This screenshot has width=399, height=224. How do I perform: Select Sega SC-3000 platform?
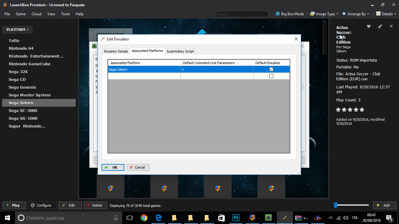[39, 110]
